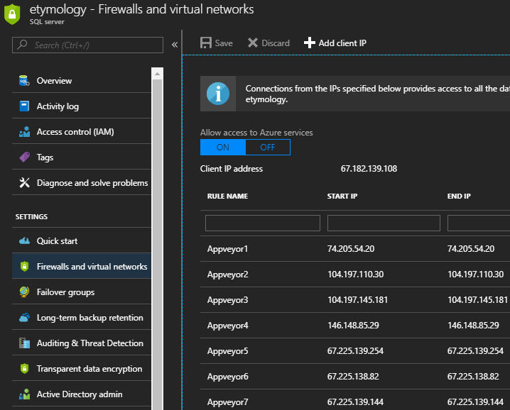The image size is (510, 410).
Task: Click Appveyor4 end IP 146.148.85.29
Action: pyautogui.click(x=473, y=325)
